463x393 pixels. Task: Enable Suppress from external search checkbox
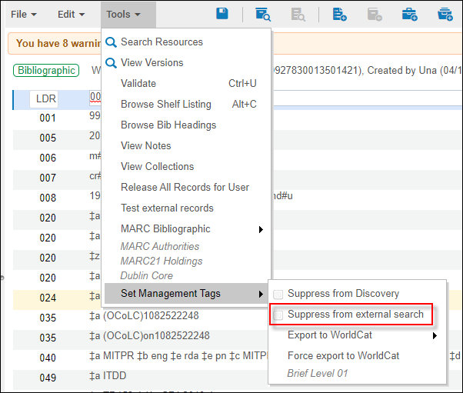click(x=278, y=315)
